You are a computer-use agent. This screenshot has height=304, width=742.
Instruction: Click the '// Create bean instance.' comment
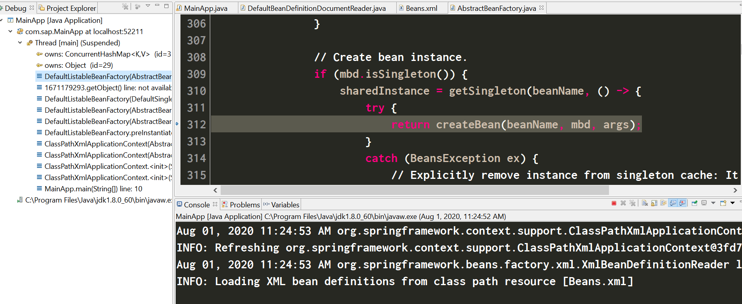(x=391, y=57)
